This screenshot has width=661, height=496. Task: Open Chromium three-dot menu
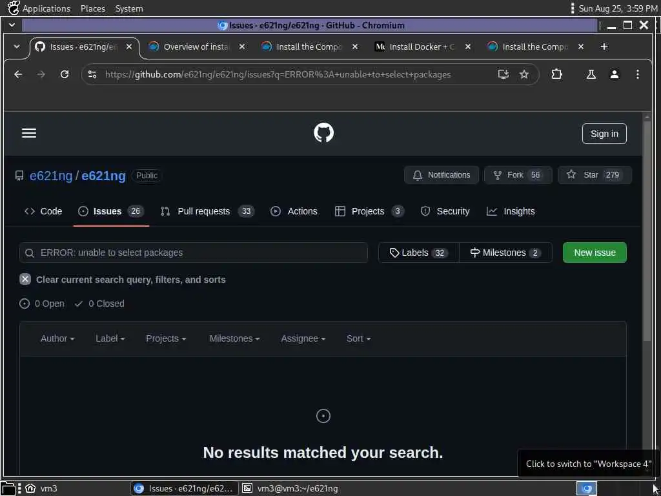click(637, 75)
